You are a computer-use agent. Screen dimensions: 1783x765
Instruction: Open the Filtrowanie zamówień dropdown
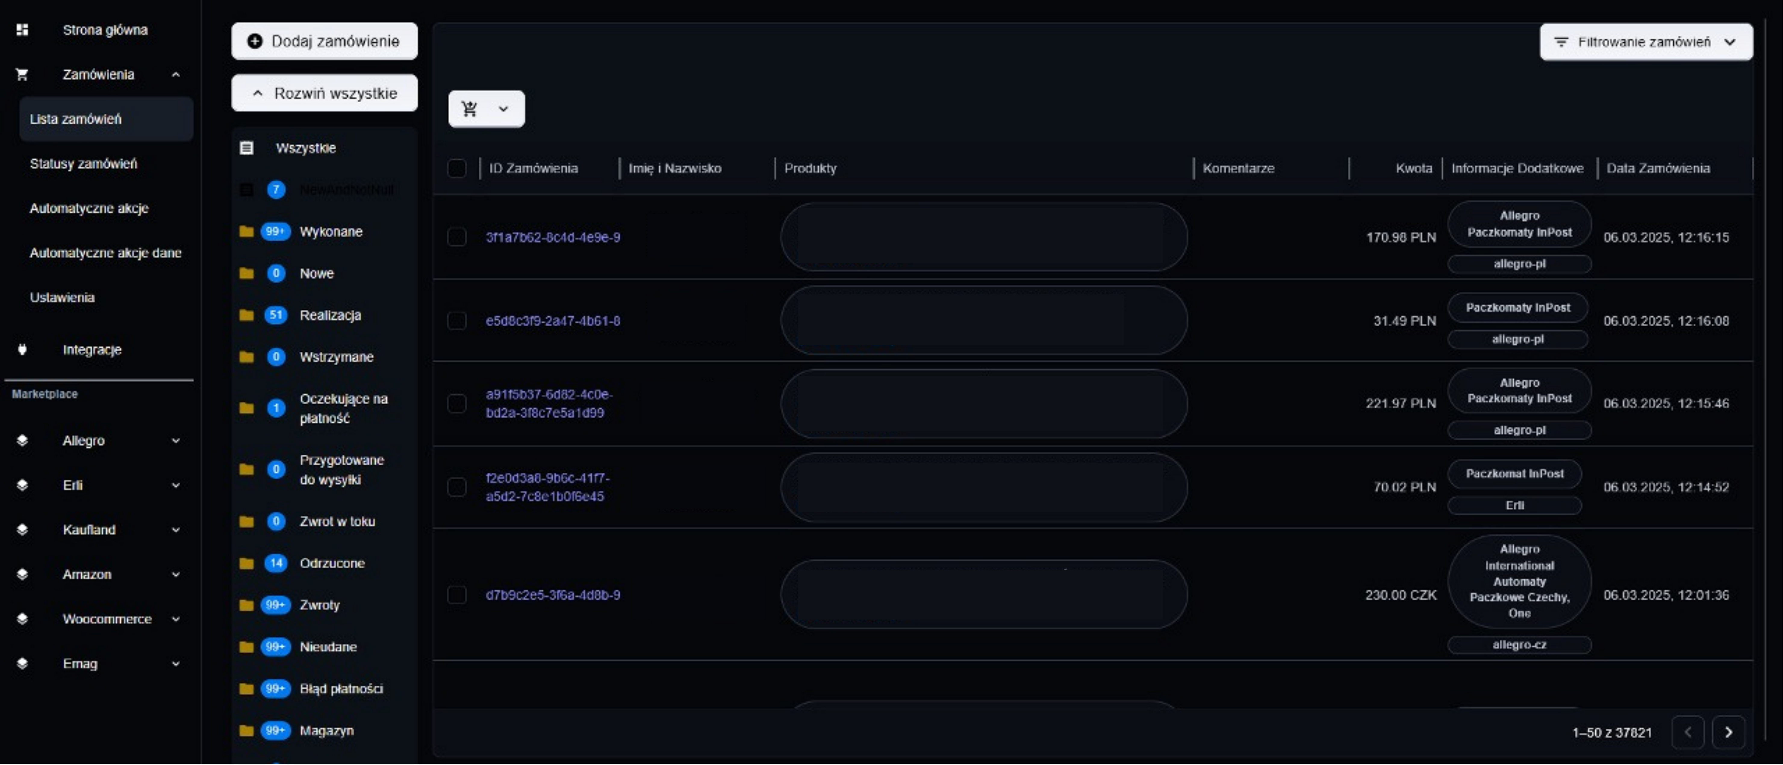(1646, 42)
